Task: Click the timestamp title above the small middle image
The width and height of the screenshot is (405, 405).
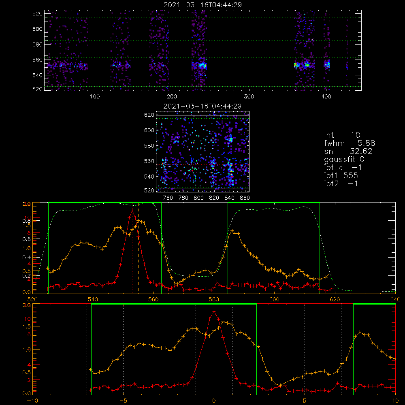Action: coord(202,106)
